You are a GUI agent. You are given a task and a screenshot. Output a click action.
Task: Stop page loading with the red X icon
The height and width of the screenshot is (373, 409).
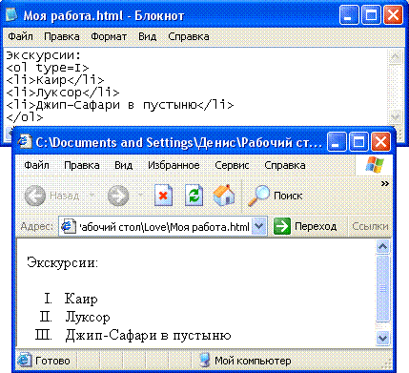(x=163, y=196)
